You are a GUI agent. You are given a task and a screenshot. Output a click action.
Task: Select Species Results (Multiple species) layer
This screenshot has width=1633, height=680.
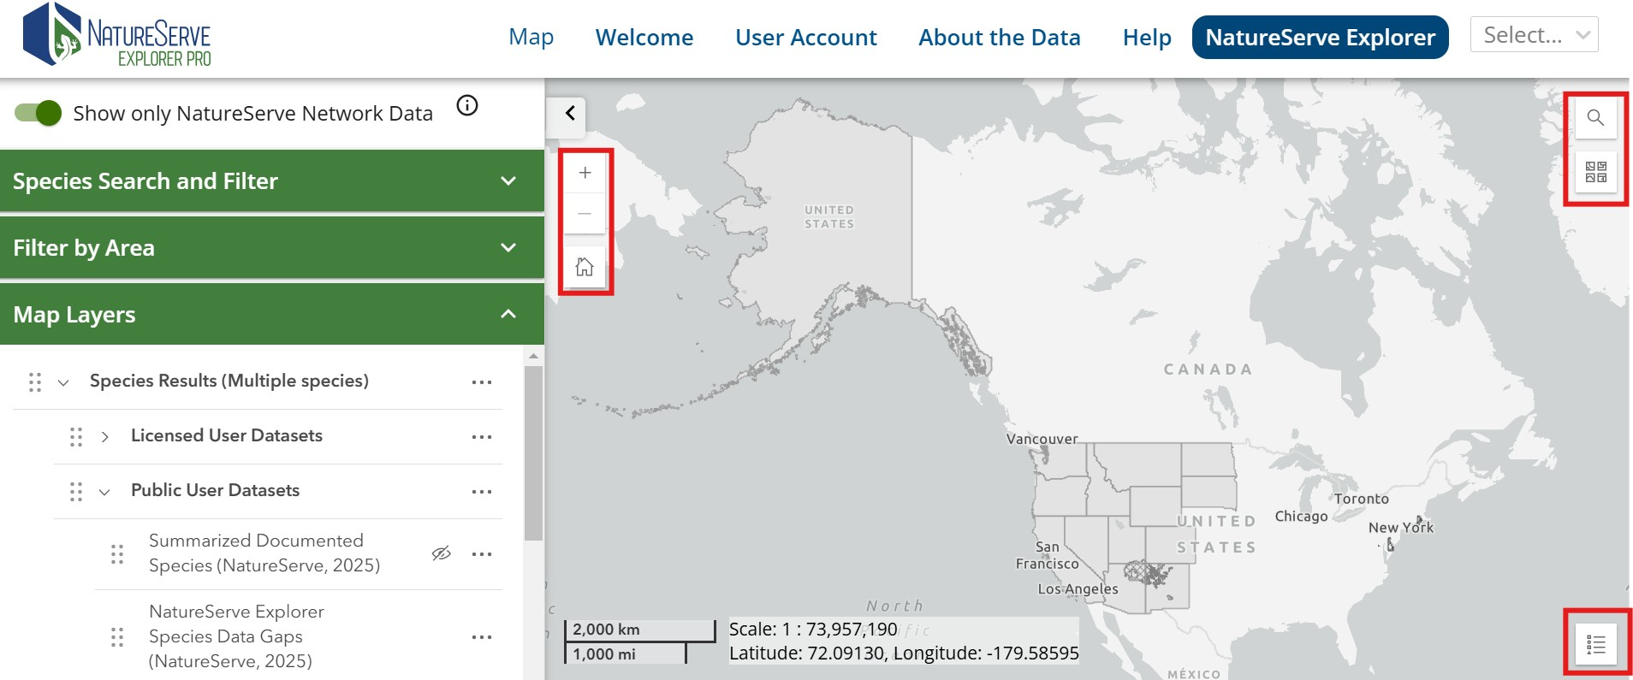(x=229, y=381)
